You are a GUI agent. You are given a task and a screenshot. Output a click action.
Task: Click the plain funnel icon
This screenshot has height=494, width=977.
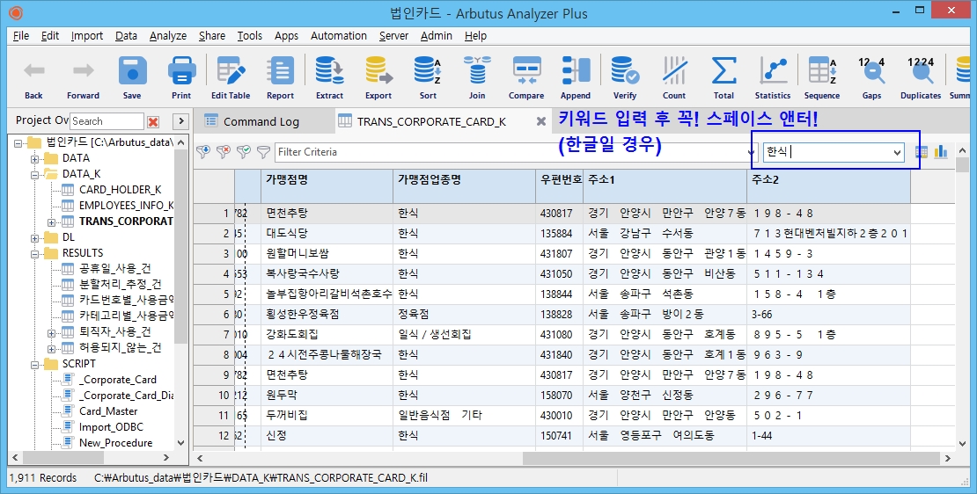tap(263, 152)
